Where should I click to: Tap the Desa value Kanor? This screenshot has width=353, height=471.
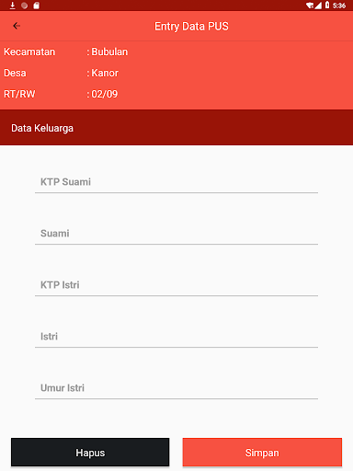105,73
